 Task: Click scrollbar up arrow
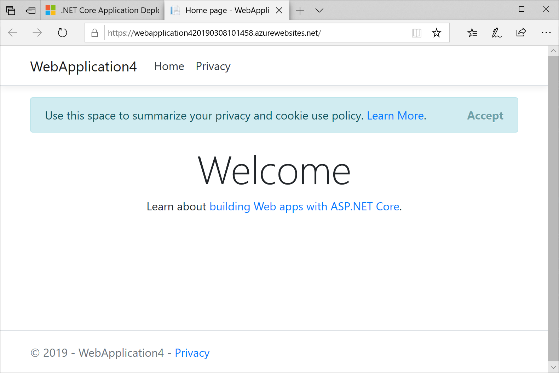point(553,51)
